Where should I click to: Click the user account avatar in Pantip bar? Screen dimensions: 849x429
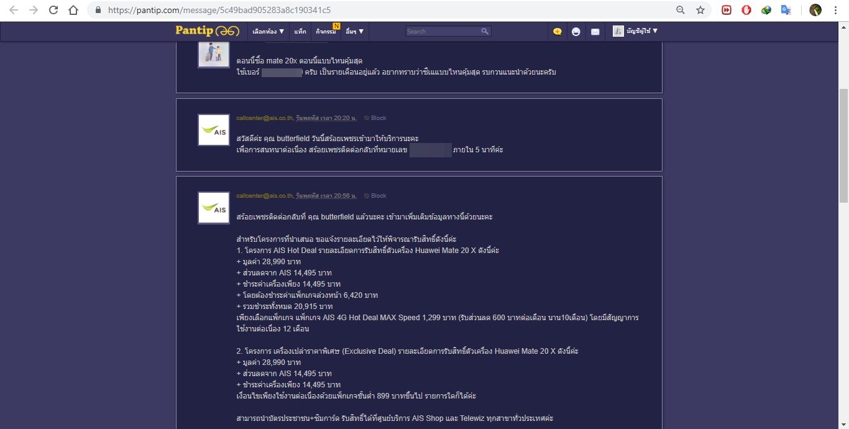618,31
